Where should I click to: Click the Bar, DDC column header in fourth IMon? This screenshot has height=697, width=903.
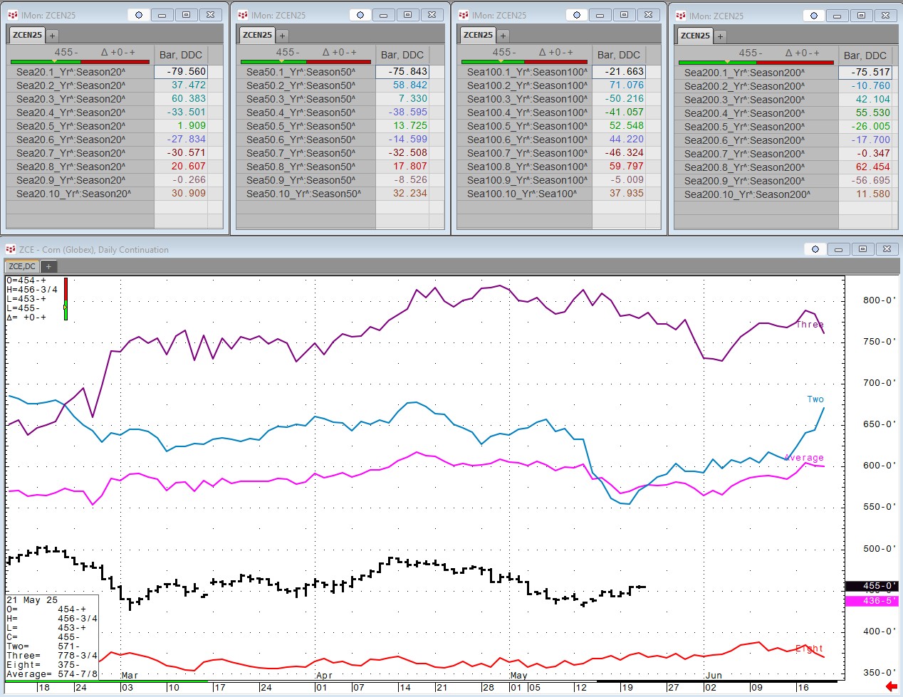[865, 56]
